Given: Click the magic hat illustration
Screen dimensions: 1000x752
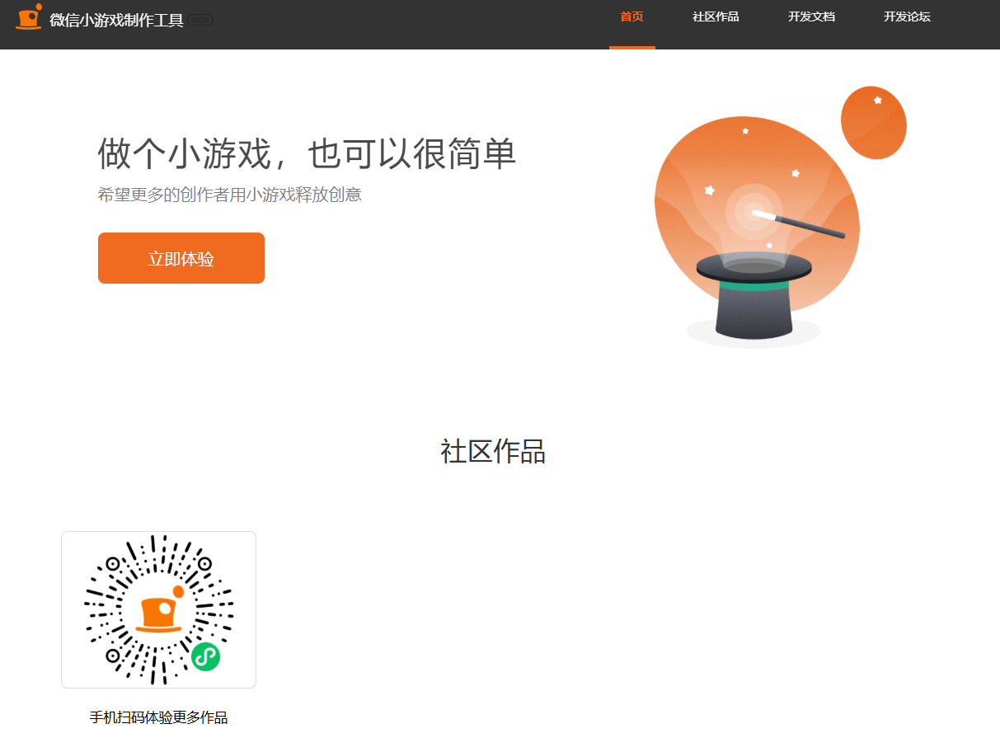Looking at the screenshot, I should 754,296.
